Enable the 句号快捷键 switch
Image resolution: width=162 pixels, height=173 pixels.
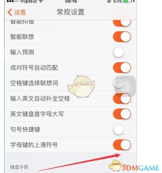point(122,129)
